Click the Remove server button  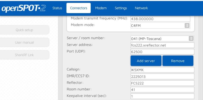click(178, 61)
